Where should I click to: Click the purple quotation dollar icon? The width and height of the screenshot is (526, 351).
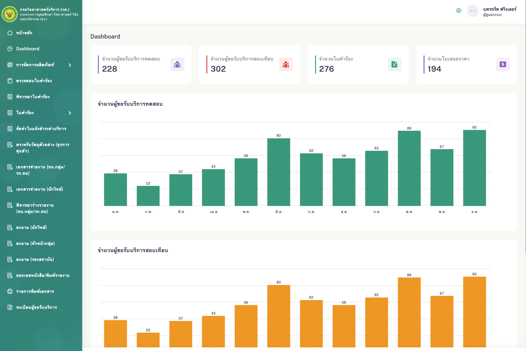(x=503, y=64)
